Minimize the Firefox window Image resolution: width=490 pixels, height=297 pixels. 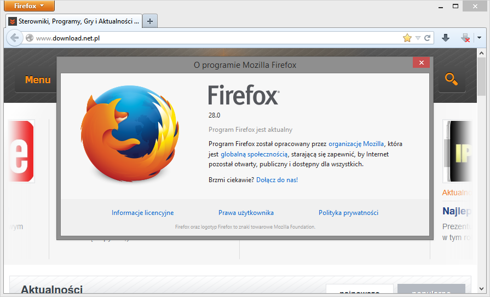click(x=441, y=6)
